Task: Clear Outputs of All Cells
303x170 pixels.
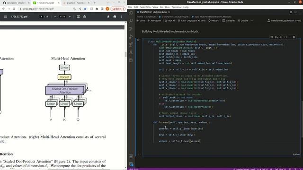Action: [x=192, y=21]
